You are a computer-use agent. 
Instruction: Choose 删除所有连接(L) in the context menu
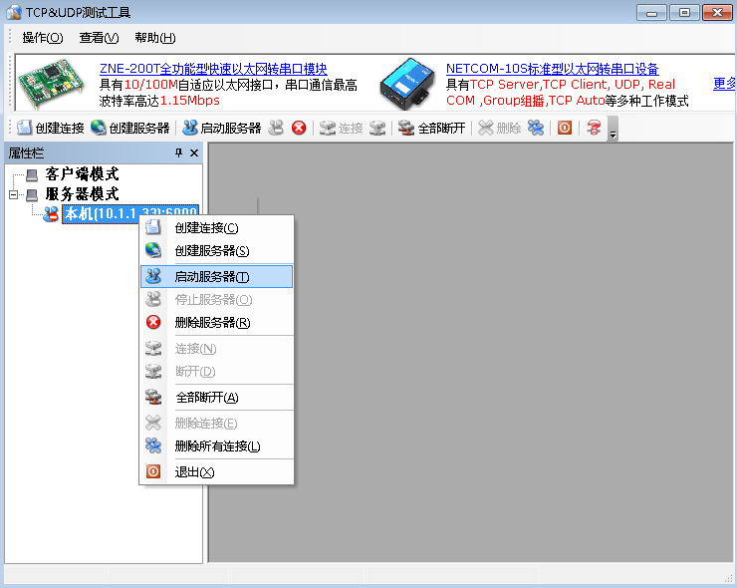[216, 445]
